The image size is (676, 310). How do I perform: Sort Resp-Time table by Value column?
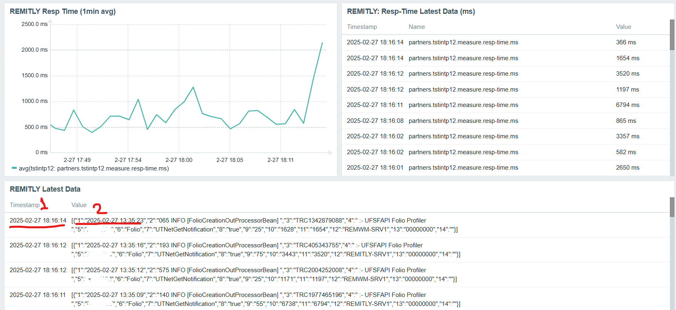pyautogui.click(x=623, y=27)
